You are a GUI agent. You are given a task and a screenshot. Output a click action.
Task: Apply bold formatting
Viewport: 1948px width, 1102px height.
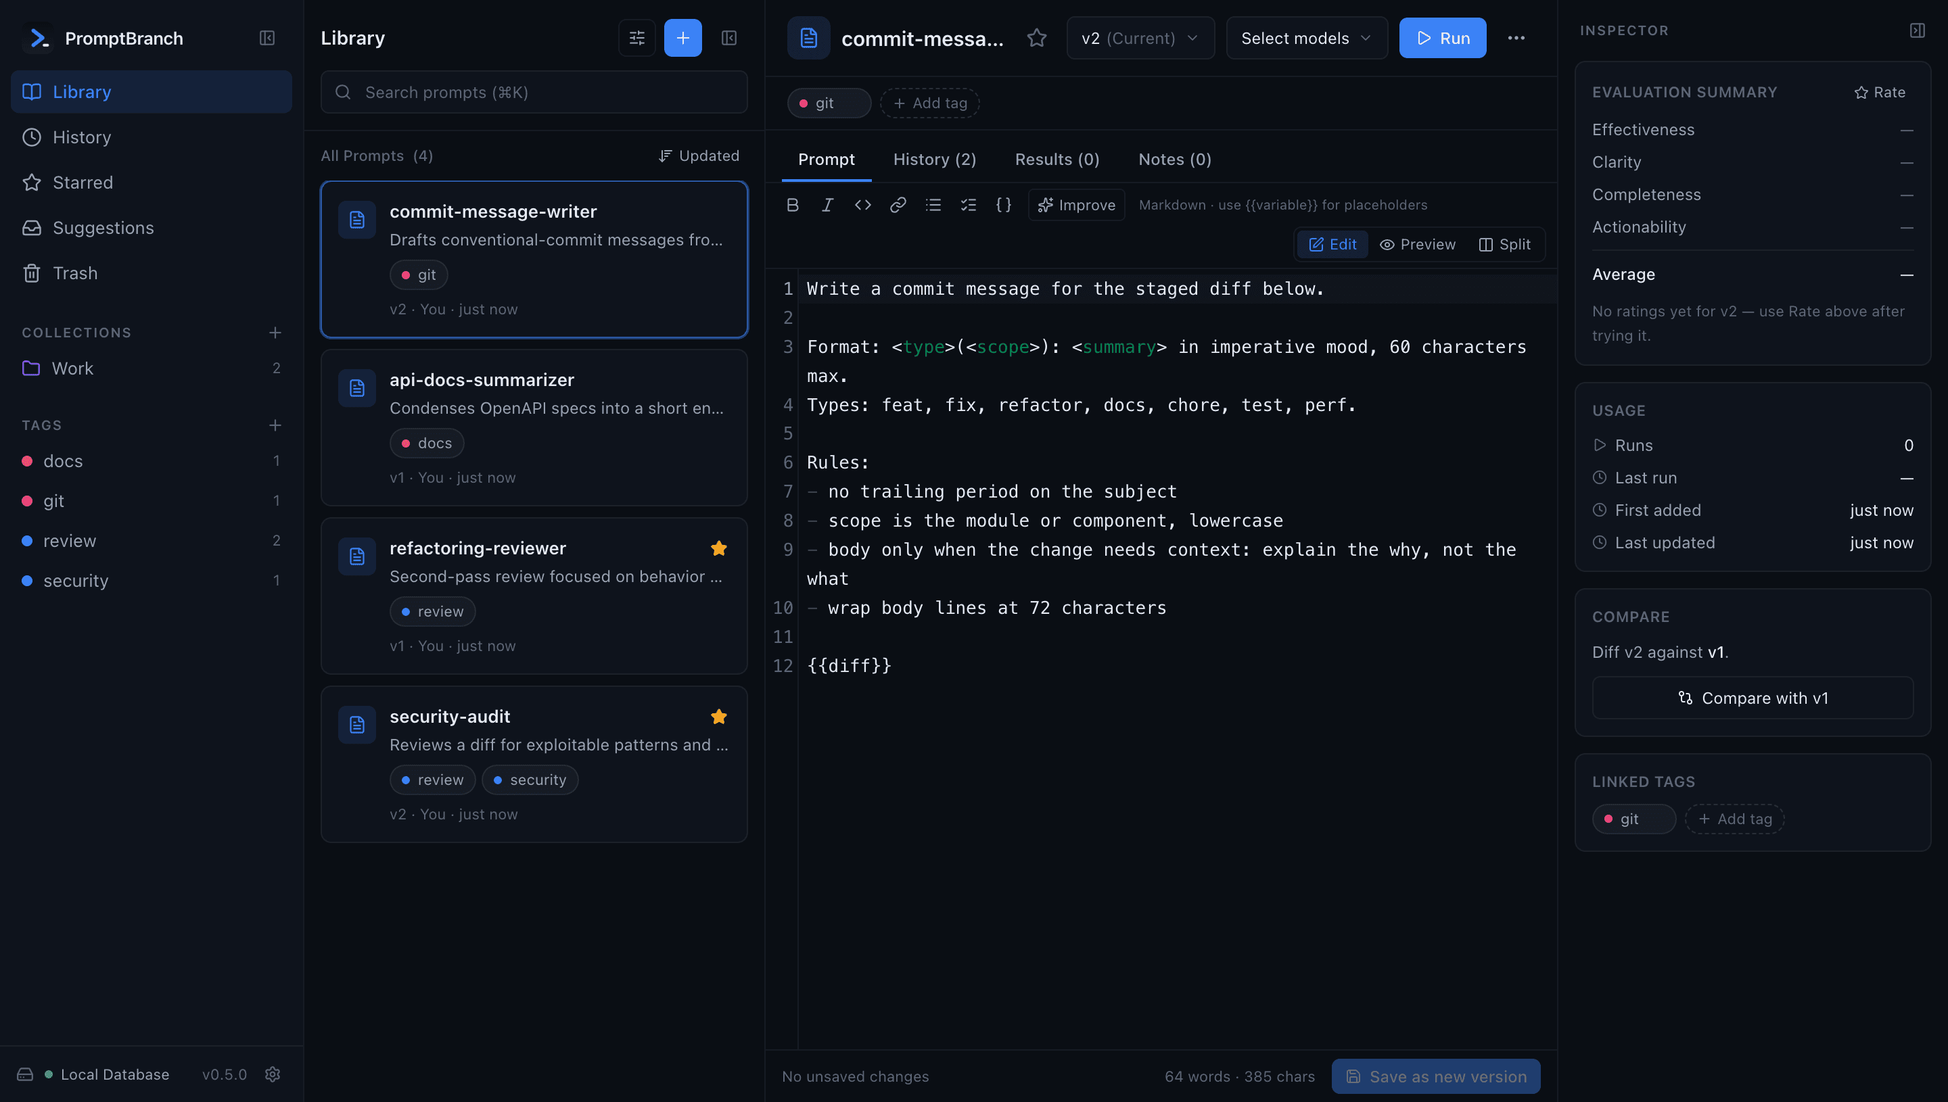pyautogui.click(x=793, y=204)
